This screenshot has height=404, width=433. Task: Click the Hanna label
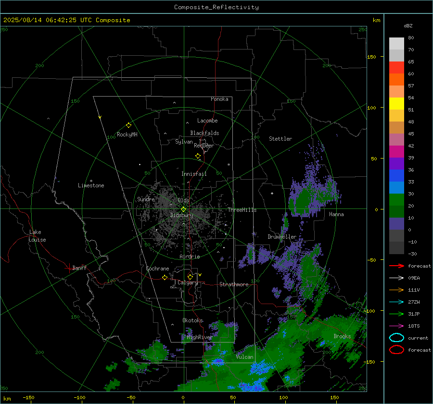[x=336, y=214]
